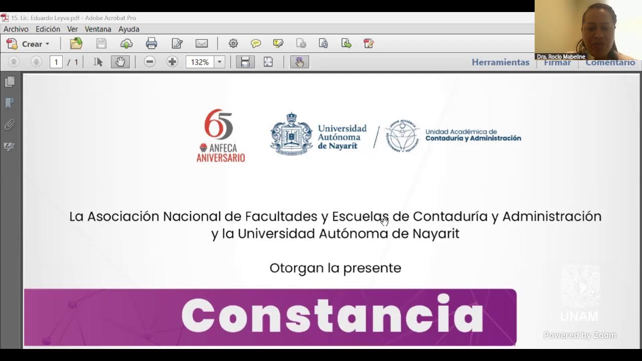Image resolution: width=642 pixels, height=361 pixels.
Task: Fit one full page to window
Action: 268,62
